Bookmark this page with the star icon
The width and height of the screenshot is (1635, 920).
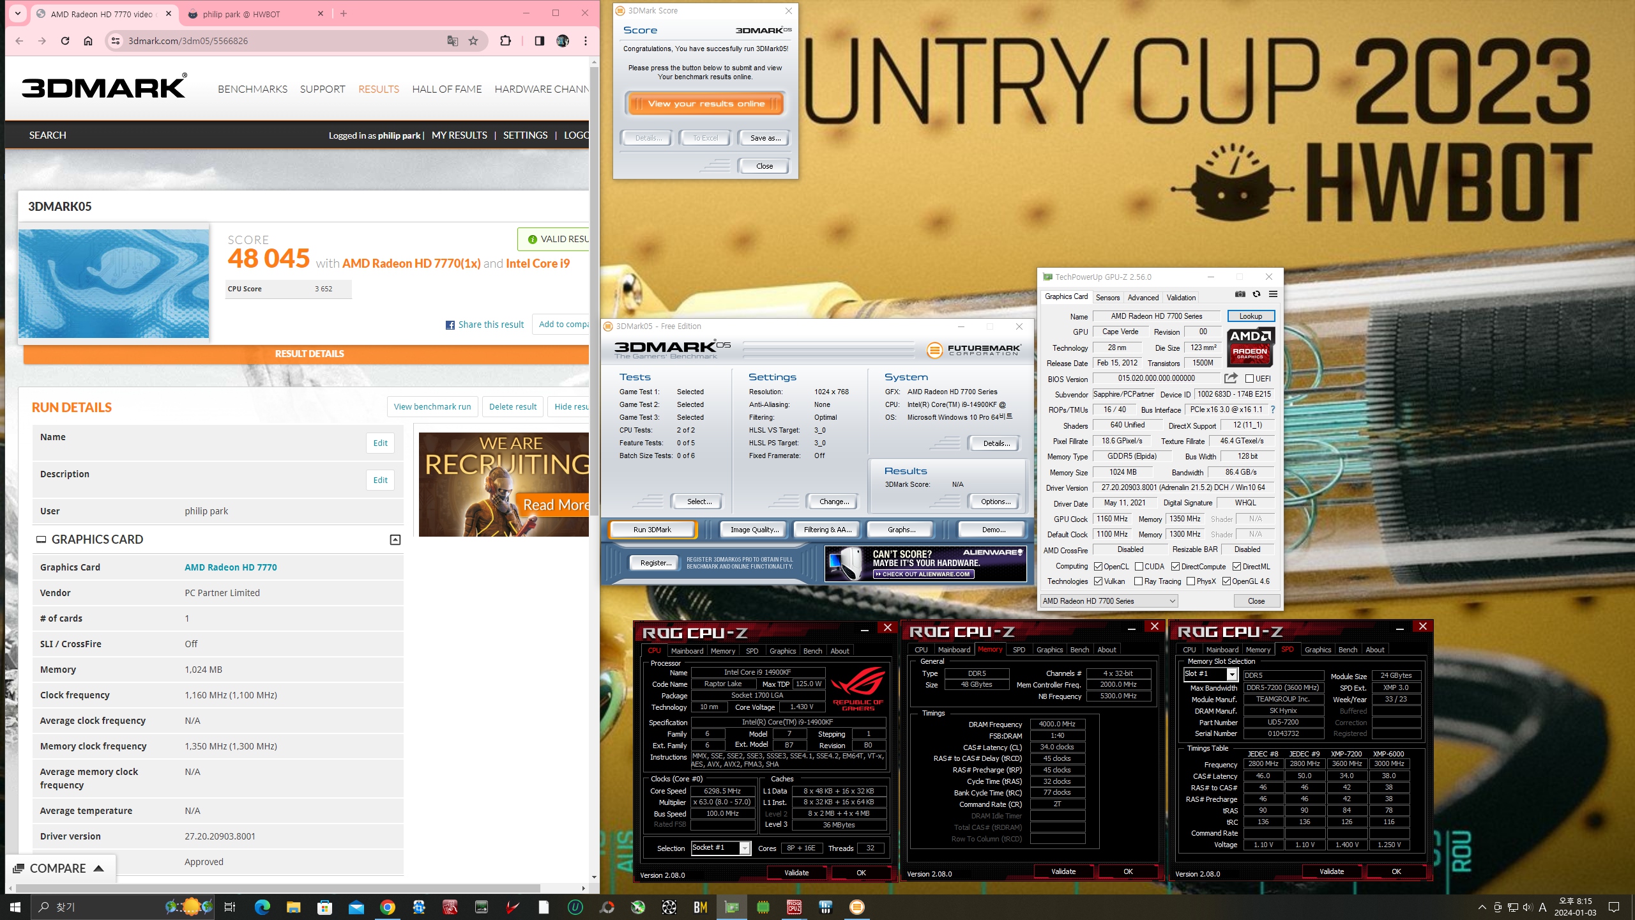(x=473, y=41)
